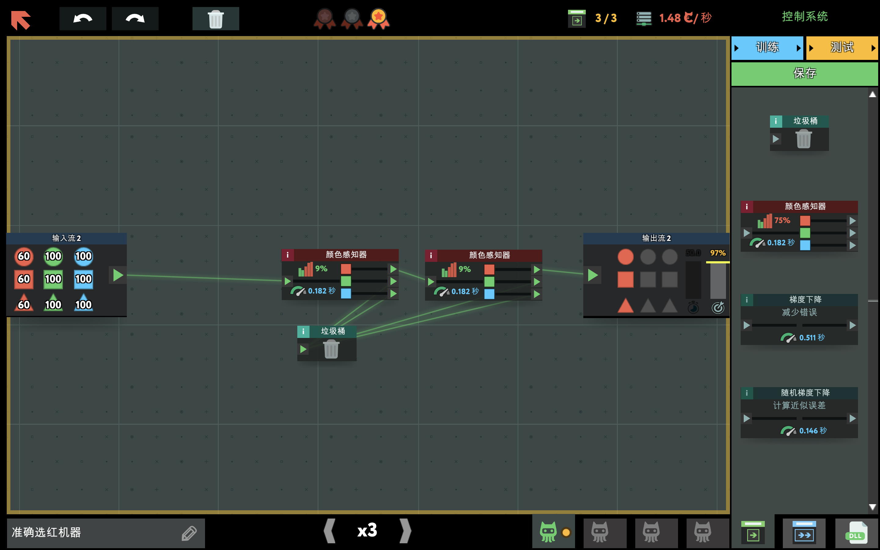880x550 pixels.
Task: Click the top toolbar trash delete icon
Action: coord(215,19)
